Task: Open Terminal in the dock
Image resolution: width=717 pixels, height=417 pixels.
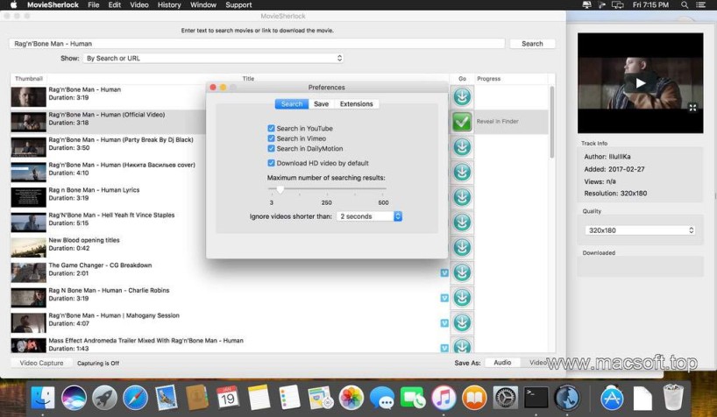Action: (x=536, y=397)
